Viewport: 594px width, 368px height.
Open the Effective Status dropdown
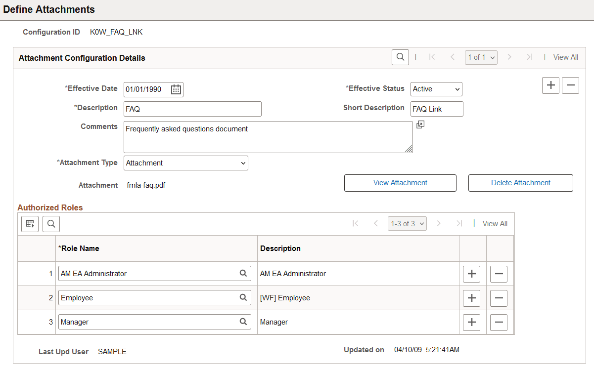pyautogui.click(x=436, y=89)
